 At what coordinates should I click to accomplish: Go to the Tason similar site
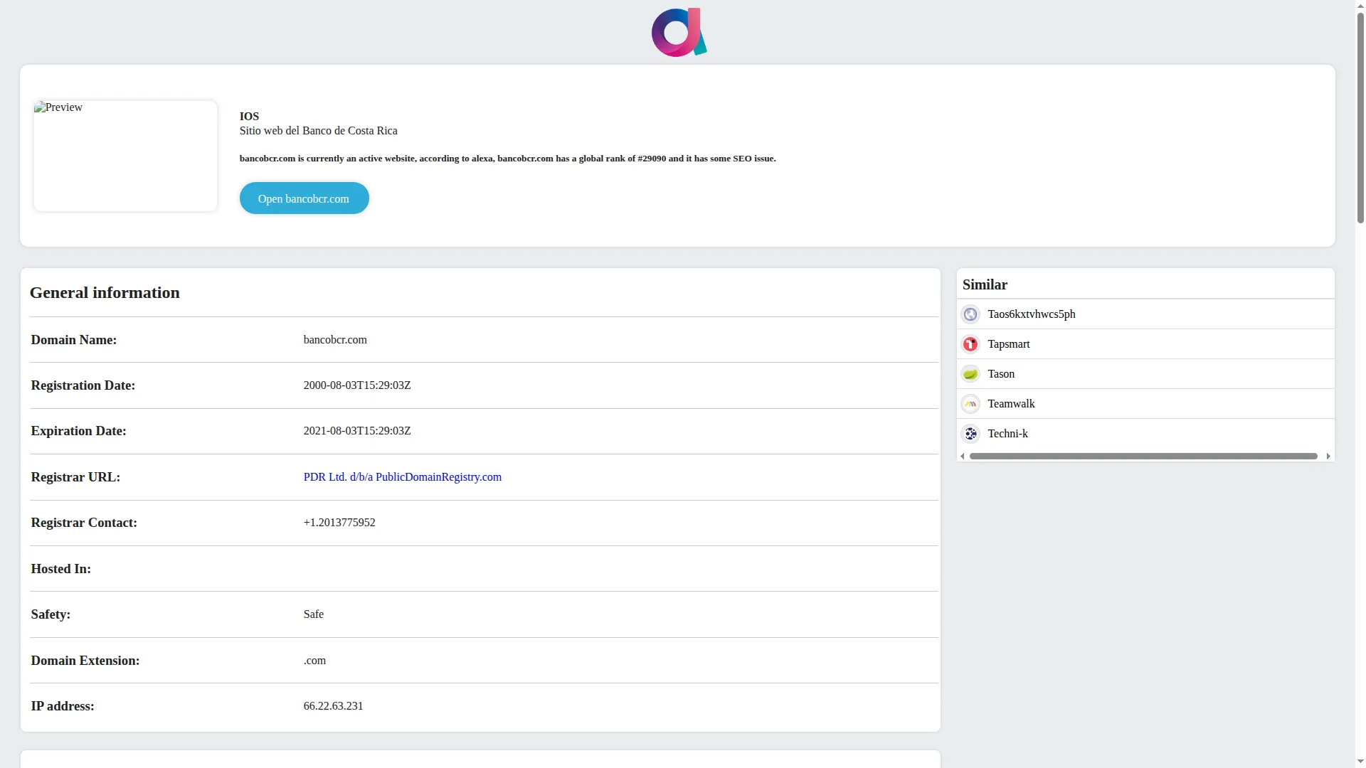click(x=1001, y=374)
